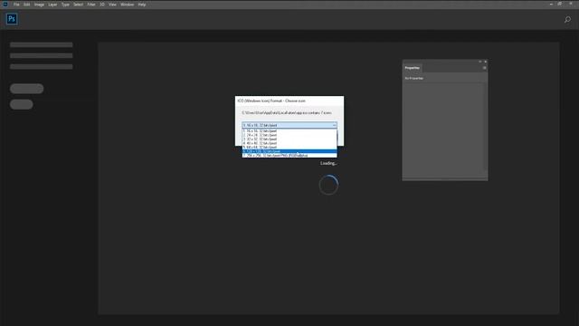Minimize the Photoshop window
Viewport: 579px width, 326px height.
(x=551, y=4)
